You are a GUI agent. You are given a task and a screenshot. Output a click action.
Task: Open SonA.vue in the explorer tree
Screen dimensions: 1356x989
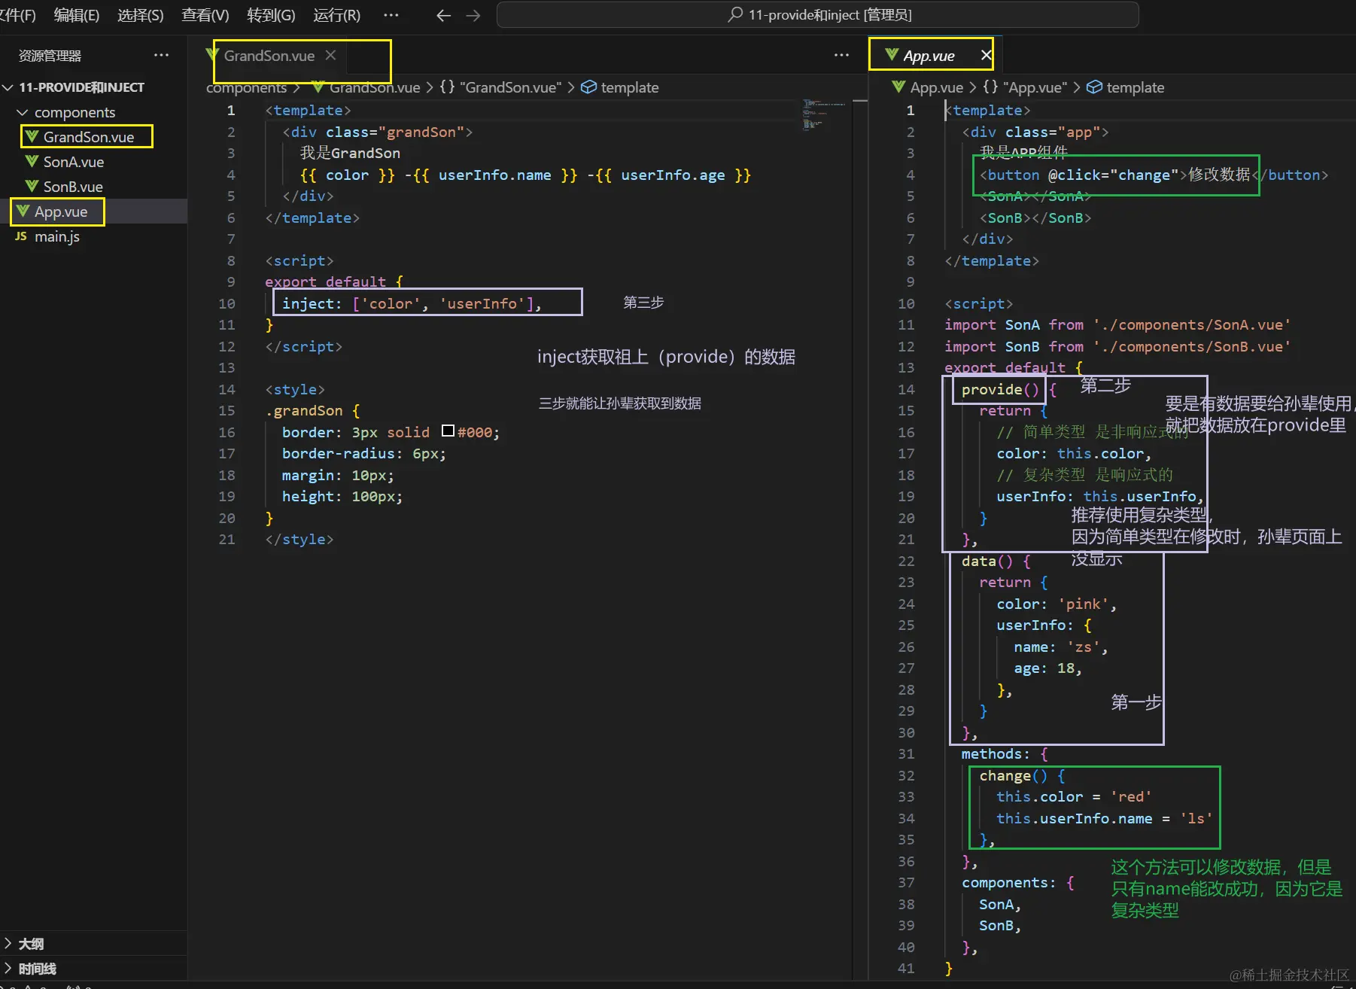[x=74, y=162]
